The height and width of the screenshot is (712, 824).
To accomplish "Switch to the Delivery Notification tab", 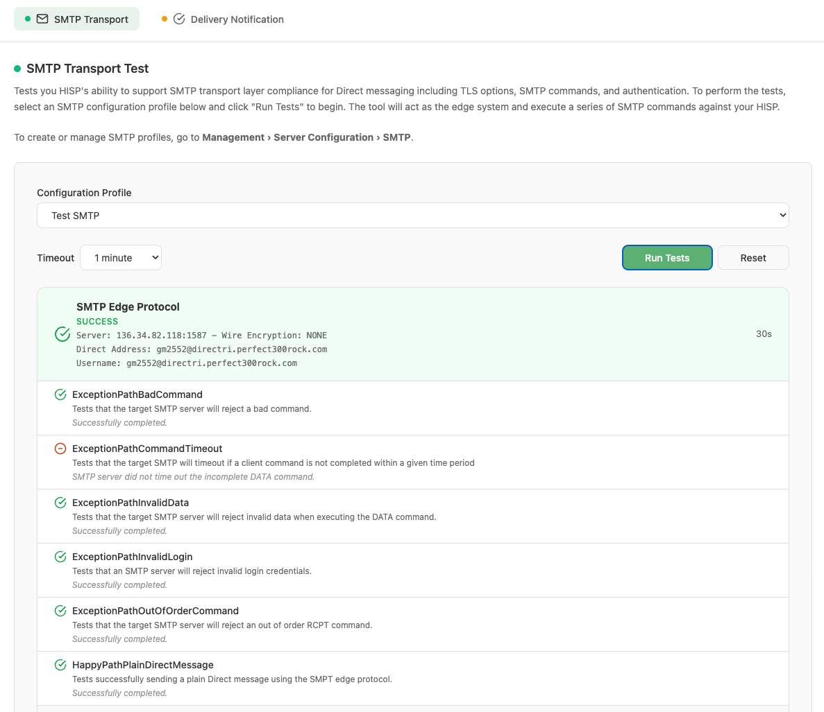I will coord(223,19).
